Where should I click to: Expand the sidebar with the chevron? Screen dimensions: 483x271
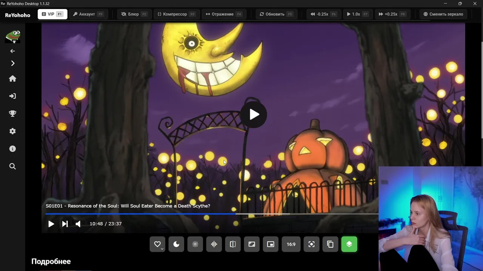point(12,63)
